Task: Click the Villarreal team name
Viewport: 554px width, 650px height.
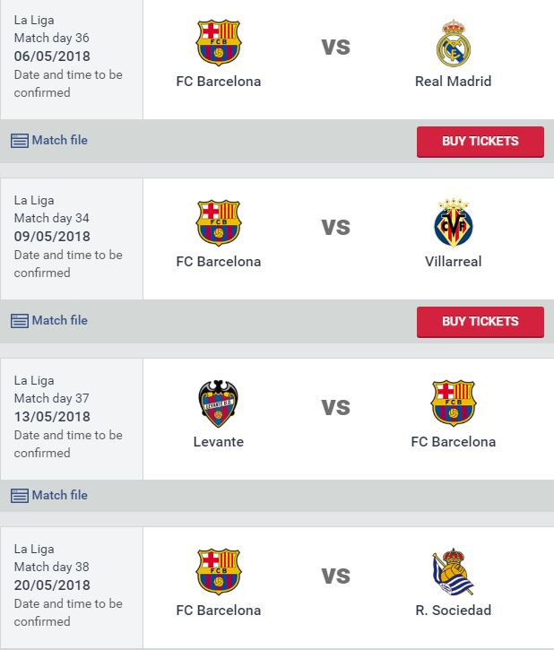Action: tap(453, 262)
